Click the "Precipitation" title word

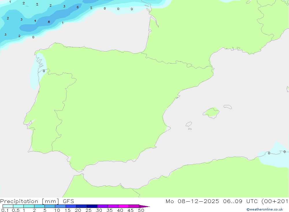click(x=19, y=201)
